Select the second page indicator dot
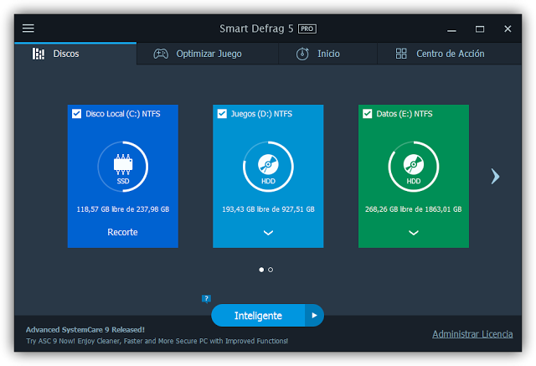The width and height of the screenshot is (536, 366). click(x=271, y=270)
